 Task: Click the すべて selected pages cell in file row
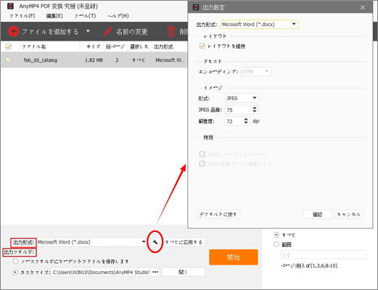139,60
